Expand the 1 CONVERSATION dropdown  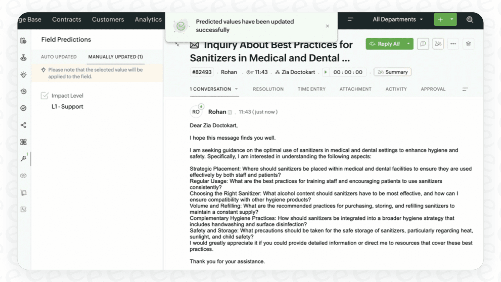236,89
